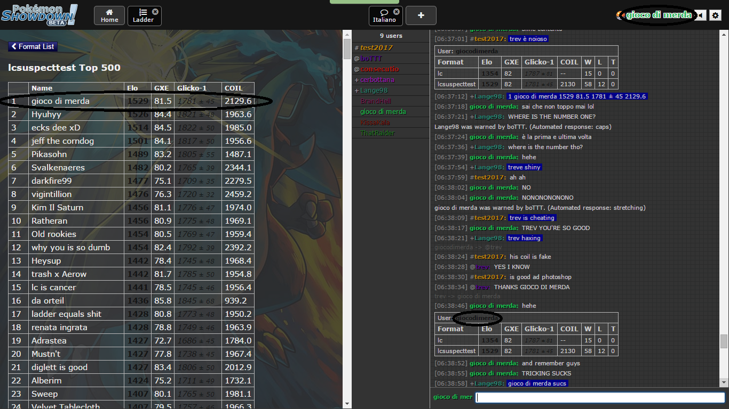
Task: Click the ladder scrollbar up arrow
Action: (x=347, y=34)
